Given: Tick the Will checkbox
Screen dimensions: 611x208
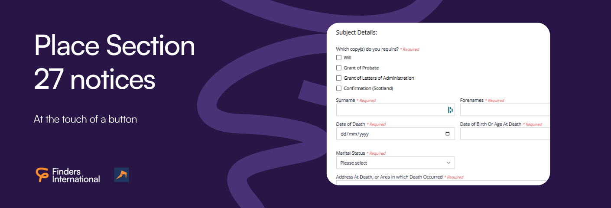Looking at the screenshot, I should click(x=339, y=58).
